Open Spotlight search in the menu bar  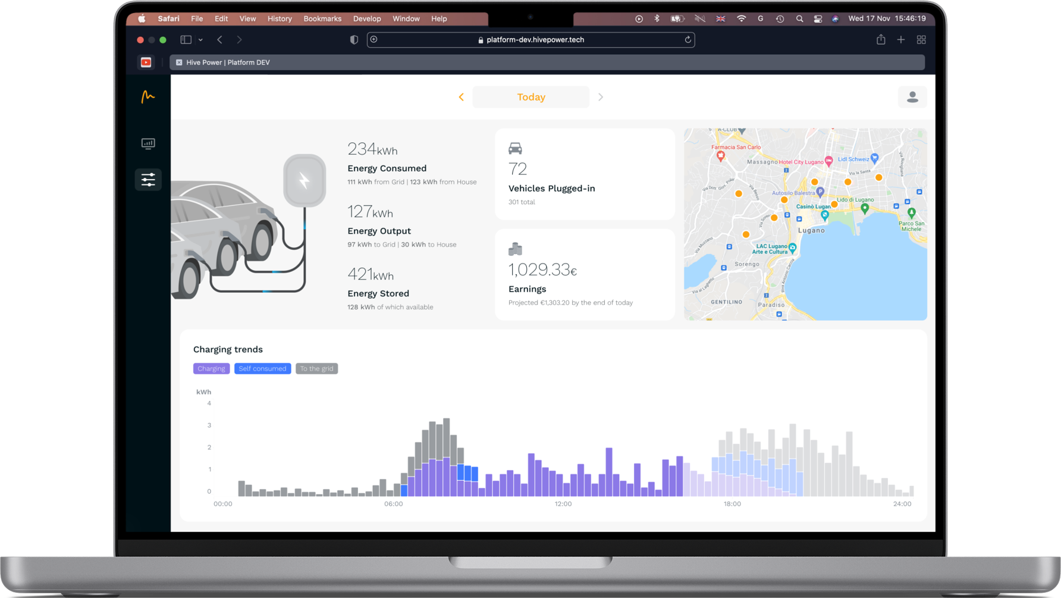click(x=799, y=18)
